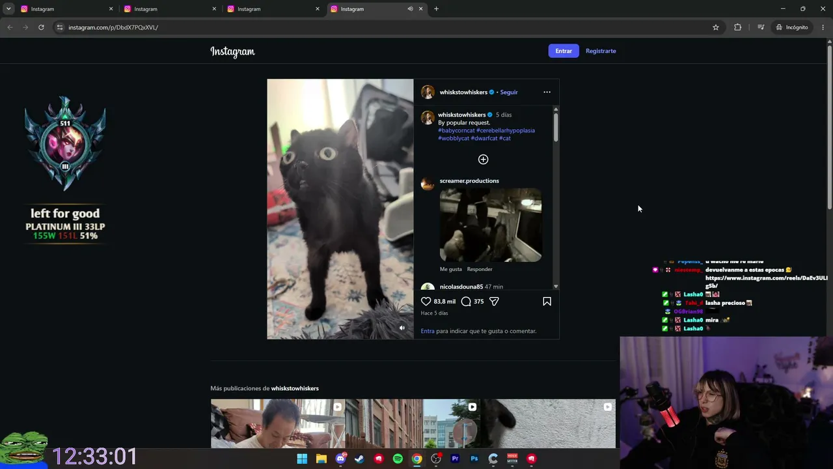Open Discord from the taskbar
Viewport: 833px width, 469px height.
(x=340, y=459)
